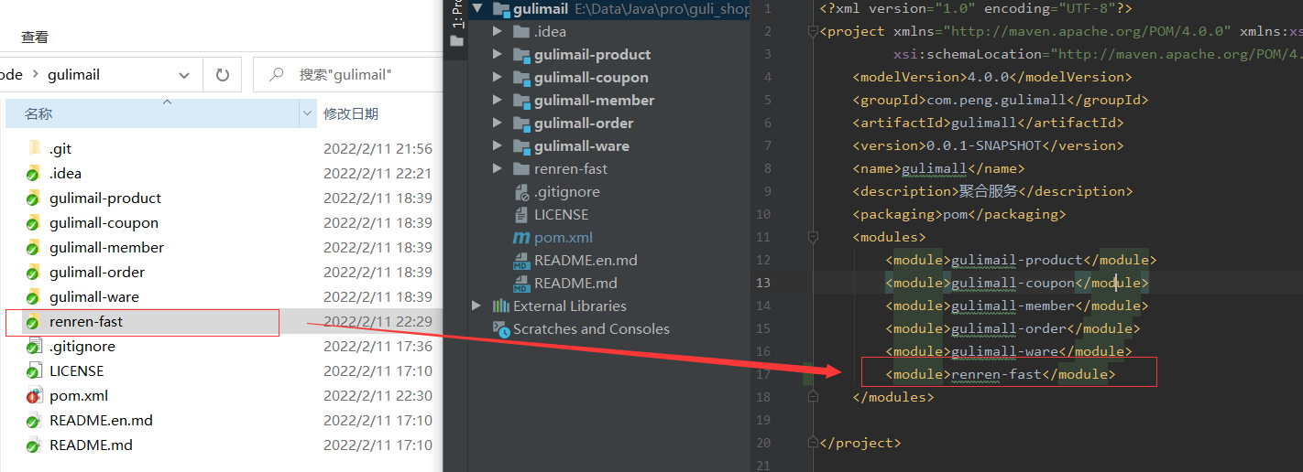The height and width of the screenshot is (472, 1303).
Task: Click the Project tool window folder icon
Action: [x=457, y=41]
